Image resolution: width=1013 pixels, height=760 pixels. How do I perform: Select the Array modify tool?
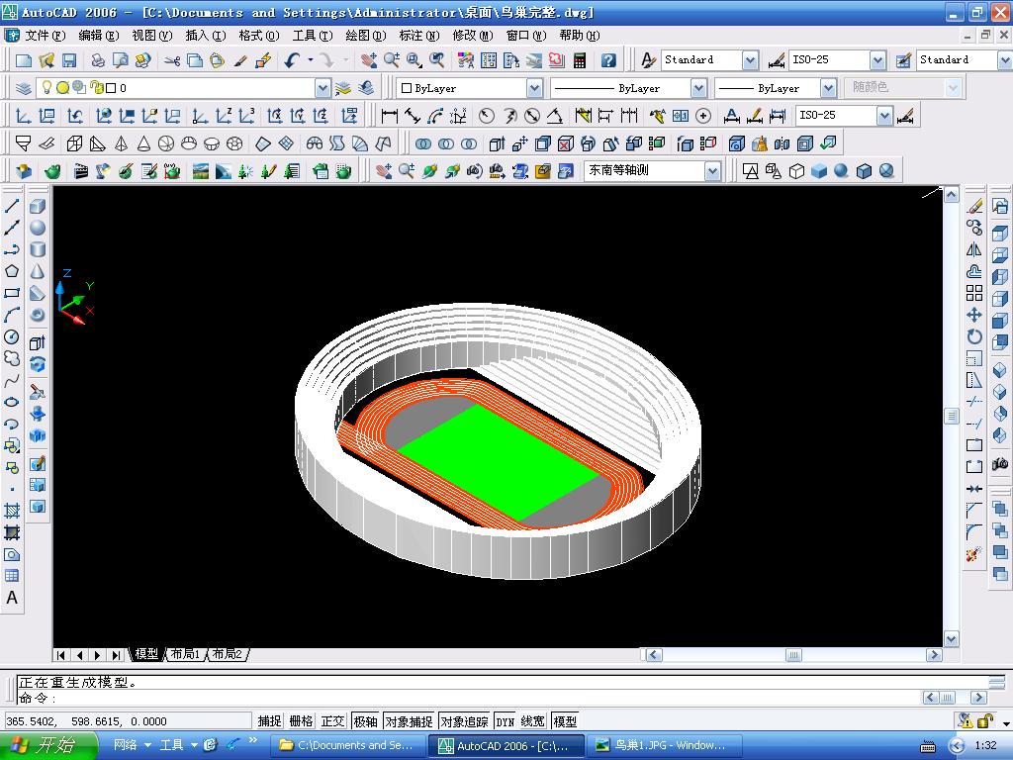pyautogui.click(x=974, y=293)
